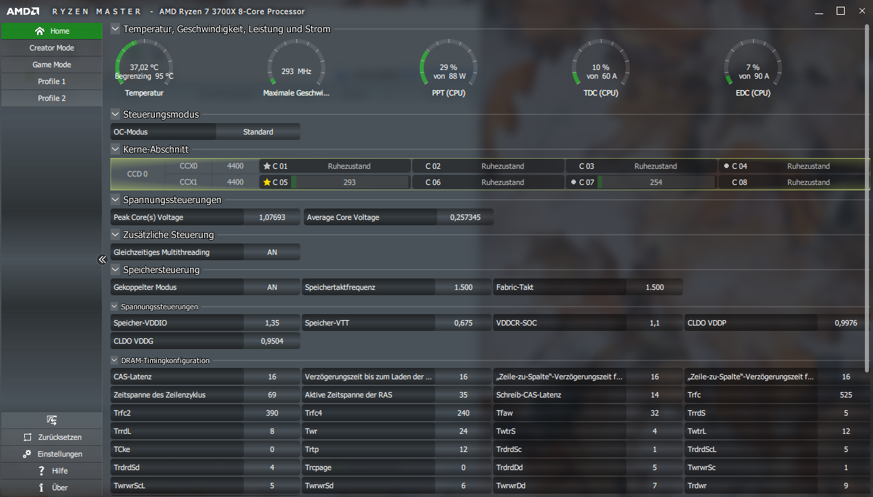The image size is (873, 497).
Task: Click the Average Core Voltage value 0,257345
Action: (x=465, y=217)
